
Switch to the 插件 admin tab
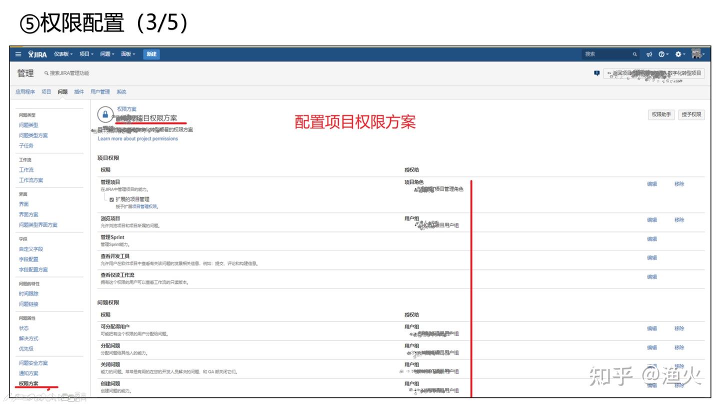(79, 92)
